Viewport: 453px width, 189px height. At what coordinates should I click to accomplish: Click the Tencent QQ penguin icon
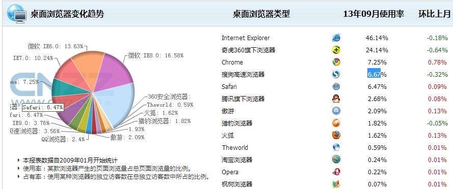point(336,99)
